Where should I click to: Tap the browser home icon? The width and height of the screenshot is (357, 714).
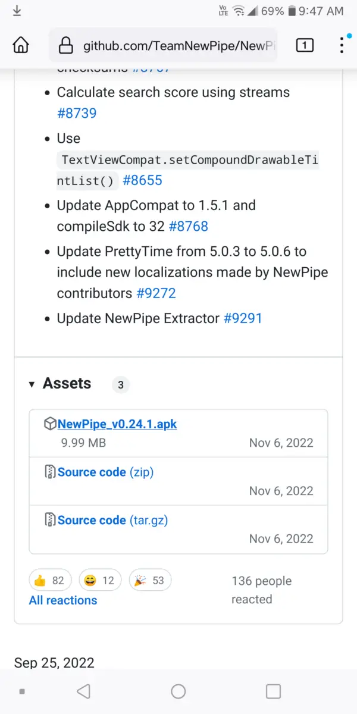[x=21, y=45]
